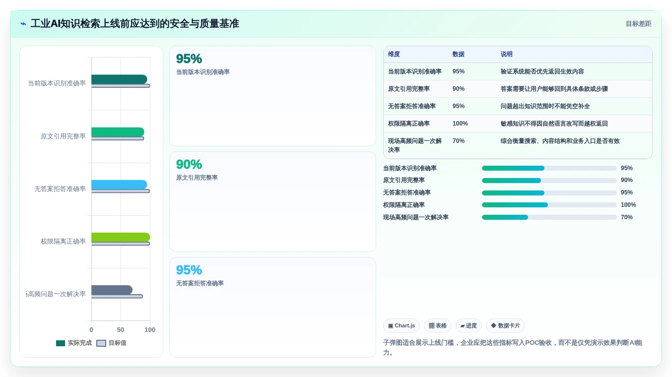The width and height of the screenshot is (672, 377).
Task: Click the 100% label beside the progress bar
Action: pyautogui.click(x=628, y=205)
